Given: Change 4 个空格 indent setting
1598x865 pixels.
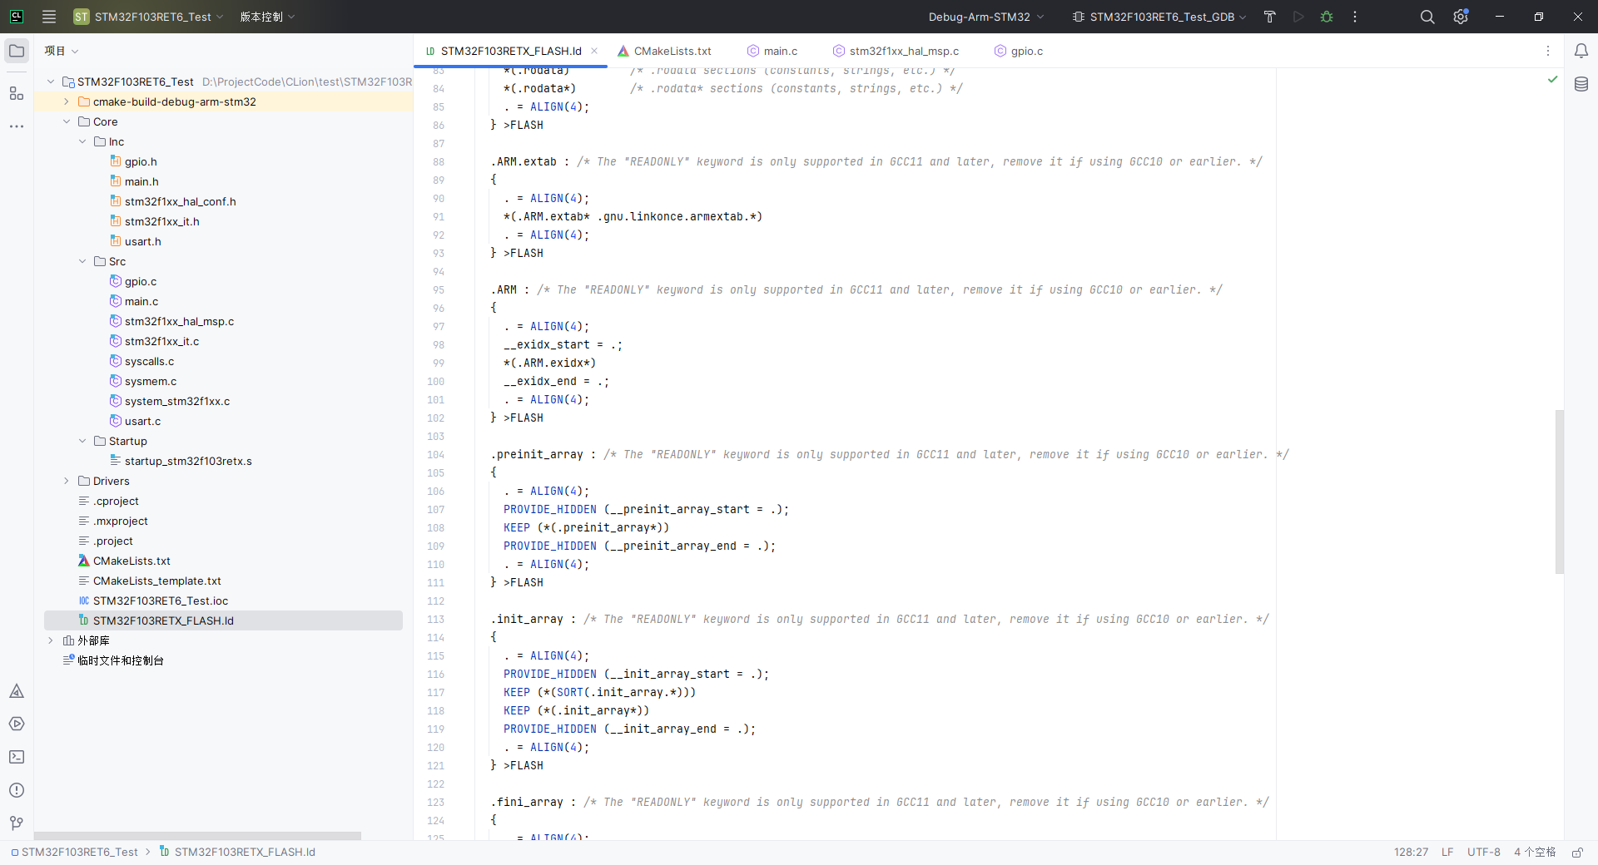Looking at the screenshot, I should pyautogui.click(x=1535, y=853).
